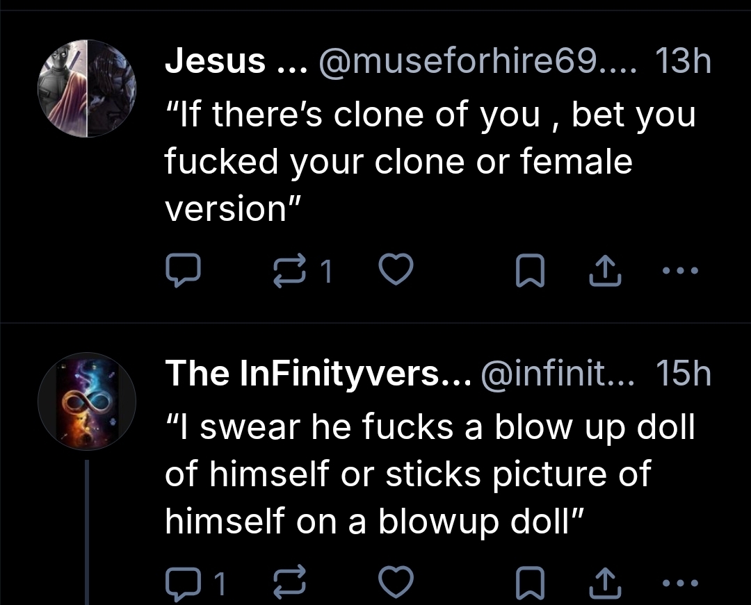Open the Jesus profile avatar
Image resolution: width=751 pixels, height=605 pixels.
[87, 89]
